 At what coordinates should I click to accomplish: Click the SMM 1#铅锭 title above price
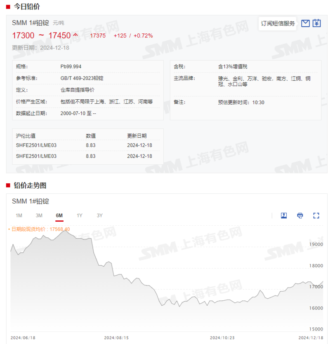(31, 23)
